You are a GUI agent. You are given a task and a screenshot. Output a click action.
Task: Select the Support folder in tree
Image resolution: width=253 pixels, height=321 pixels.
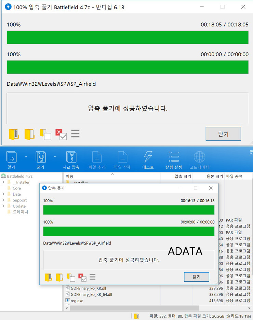[19, 200]
